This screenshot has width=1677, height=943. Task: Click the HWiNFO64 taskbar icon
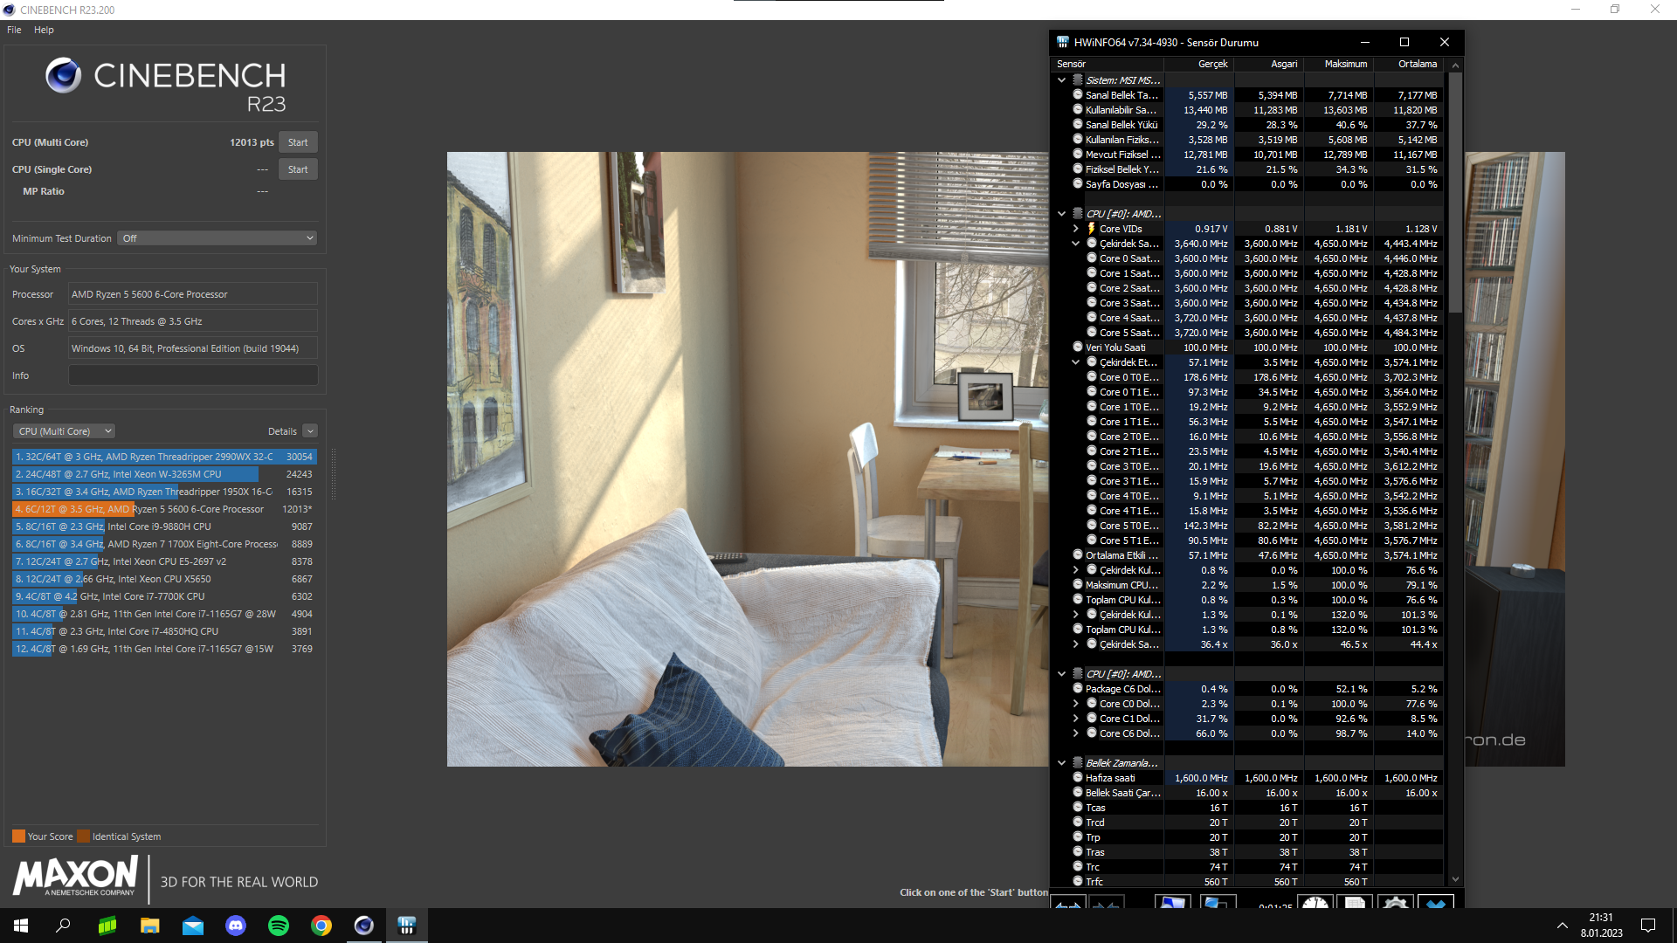click(407, 926)
